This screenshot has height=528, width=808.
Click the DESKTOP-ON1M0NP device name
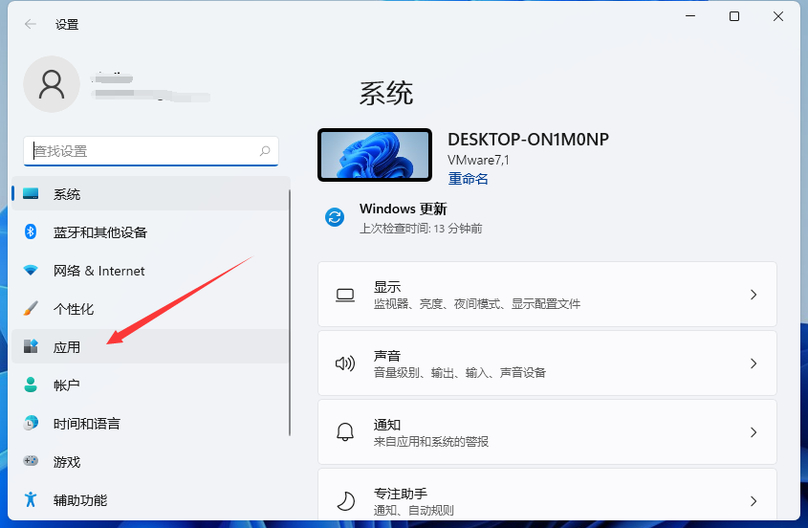coord(528,140)
